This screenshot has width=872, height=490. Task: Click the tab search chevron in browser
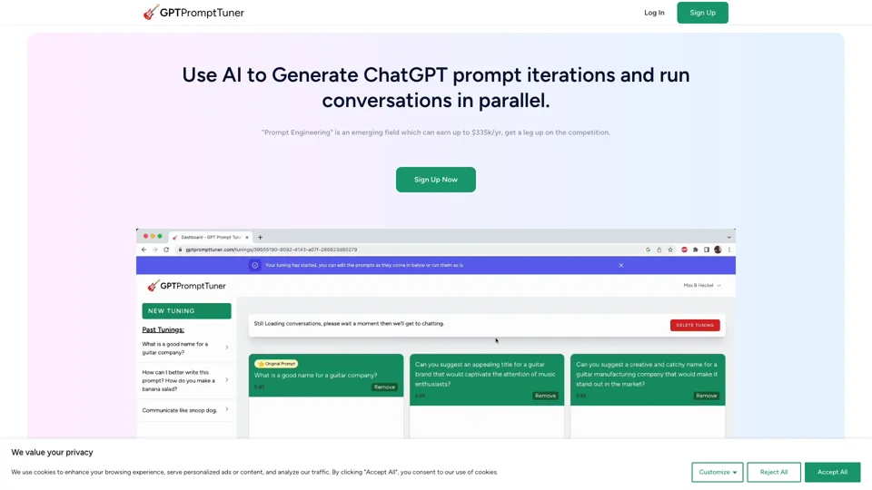click(x=729, y=237)
